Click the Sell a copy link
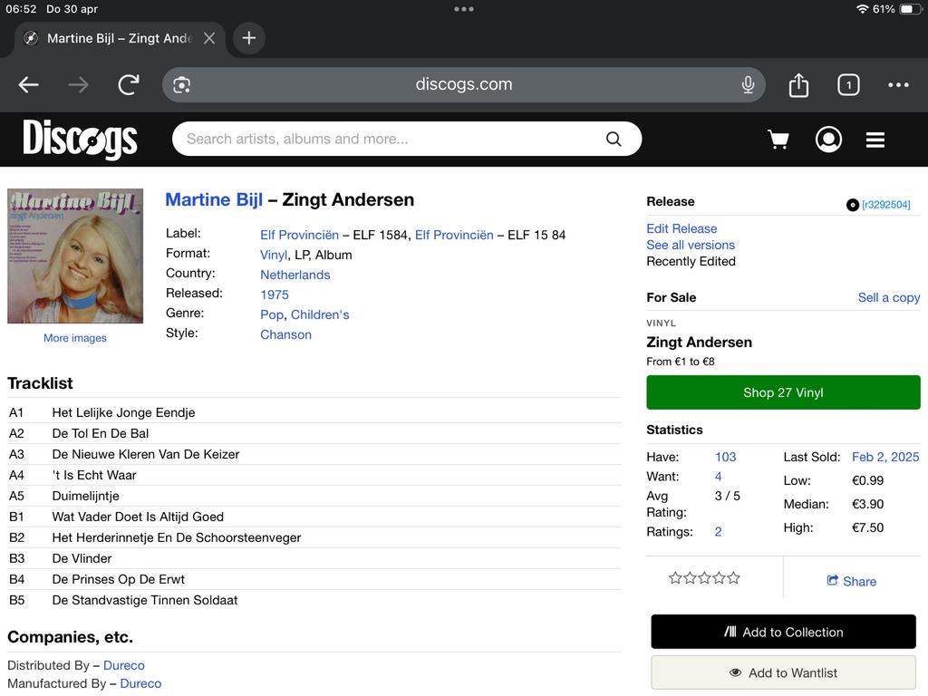This screenshot has height=696, width=928. 889,297
